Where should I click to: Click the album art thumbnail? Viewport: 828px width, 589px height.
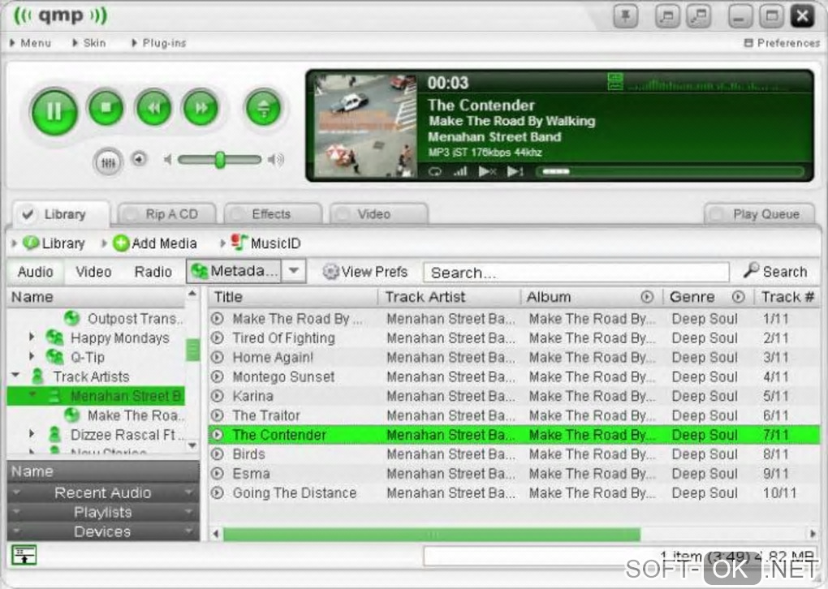365,126
